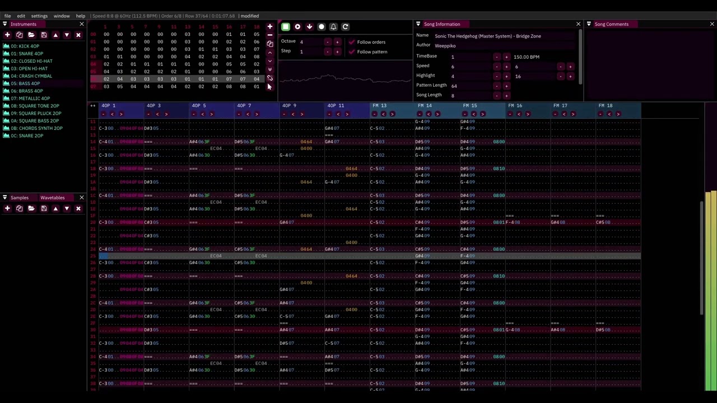Collapse the Song Information panel
Image resolution: width=717 pixels, height=403 pixels.
point(418,24)
